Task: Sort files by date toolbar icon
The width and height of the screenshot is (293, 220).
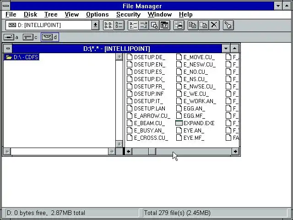Action: [165, 25]
